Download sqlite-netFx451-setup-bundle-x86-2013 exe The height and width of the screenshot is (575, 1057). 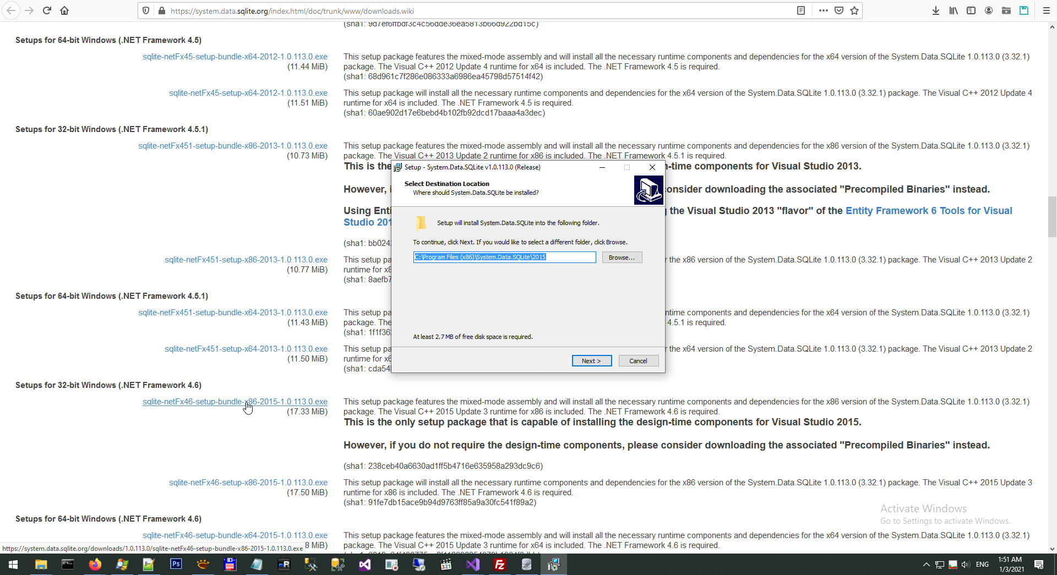(x=233, y=146)
